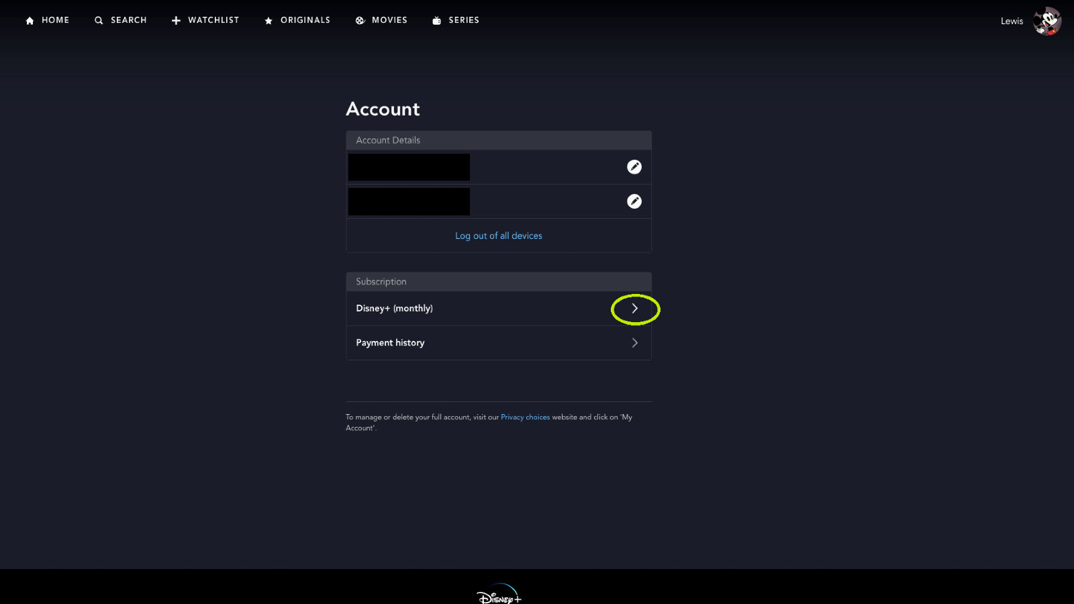This screenshot has height=604, width=1074.
Task: Open the circled chevron next to Disney+ (monthly)
Action: coord(634,308)
